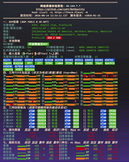The image size is (129, 162).
Task: Click the AS3491 PCCW badge
Action: [x=69, y=62]
